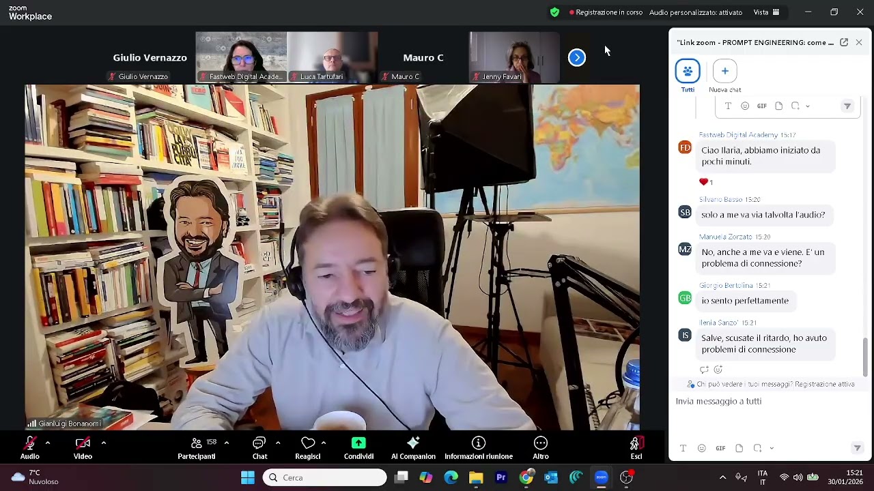Select Giulio Vernazzo participant tile
The height and width of the screenshot is (491, 874).
pos(150,58)
